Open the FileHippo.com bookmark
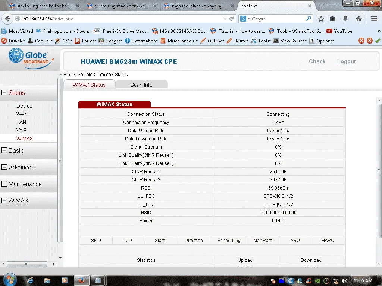Viewport: 382px width, 286px height. pyautogui.click(x=63, y=31)
